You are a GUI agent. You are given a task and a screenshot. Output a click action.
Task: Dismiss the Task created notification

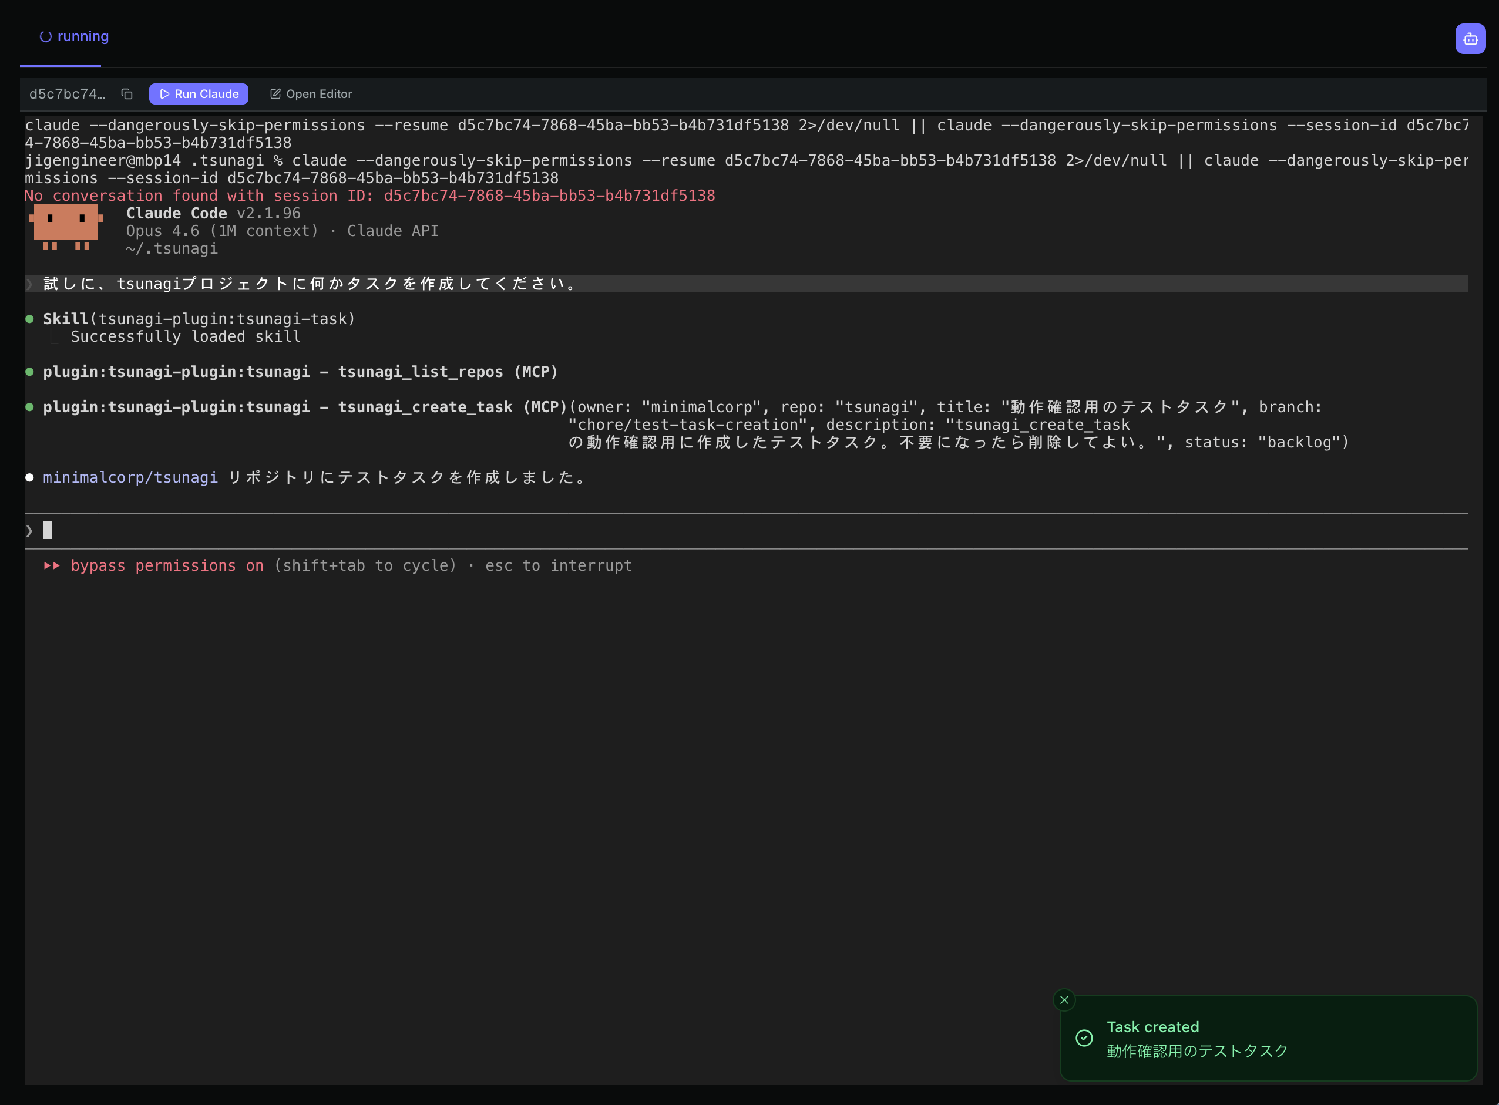tap(1064, 1000)
